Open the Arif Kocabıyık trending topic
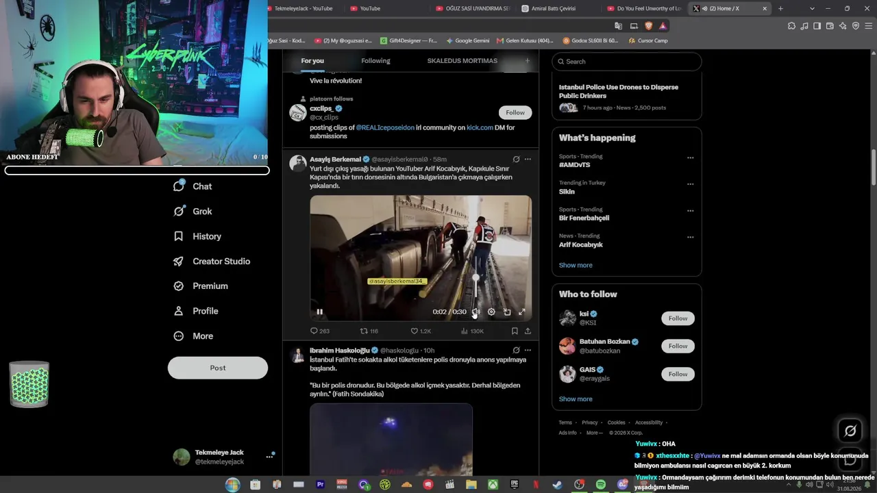877x493 pixels. [x=580, y=244]
